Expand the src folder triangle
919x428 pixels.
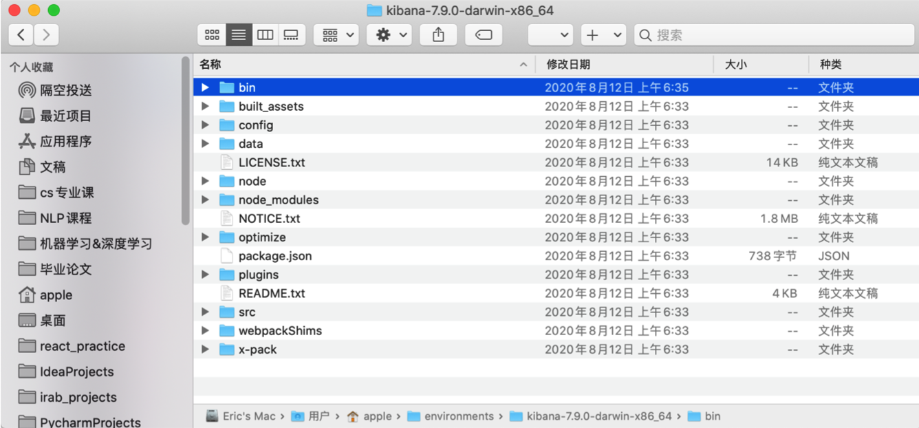pos(205,312)
